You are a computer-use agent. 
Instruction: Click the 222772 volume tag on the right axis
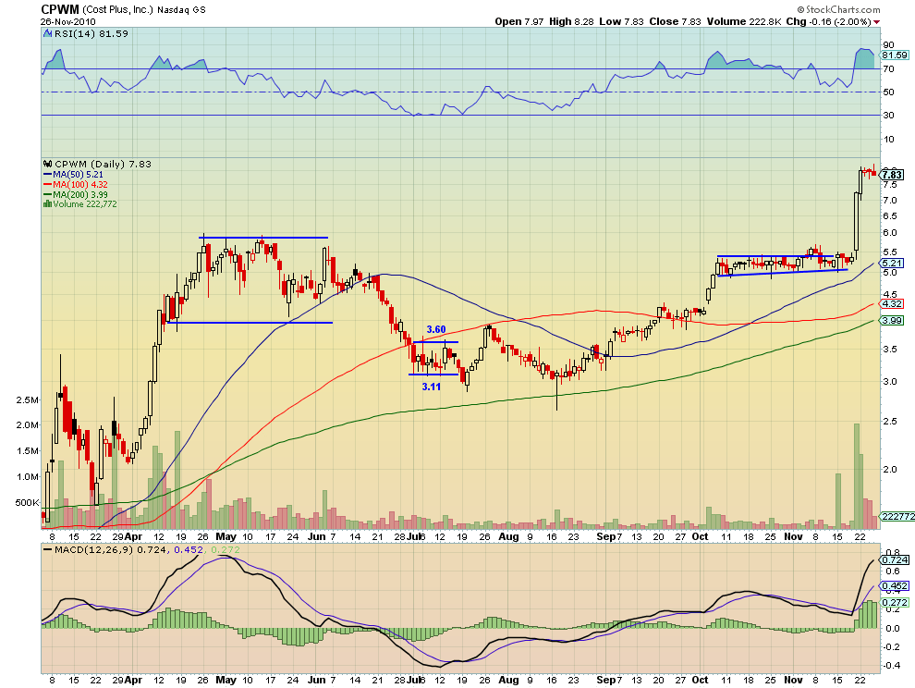(x=897, y=516)
